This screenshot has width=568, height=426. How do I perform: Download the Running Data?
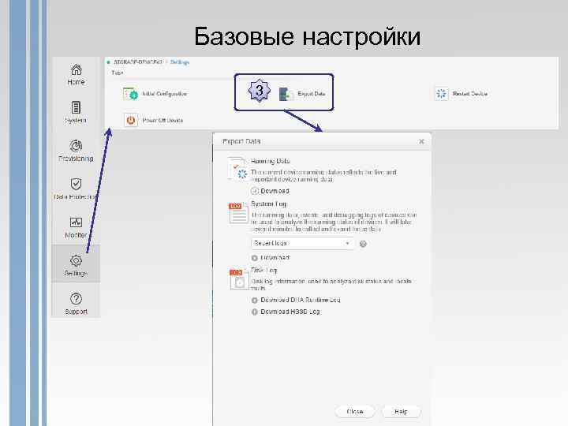[271, 191]
